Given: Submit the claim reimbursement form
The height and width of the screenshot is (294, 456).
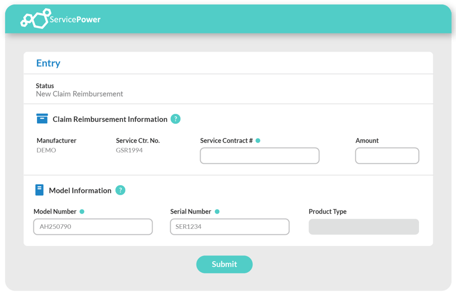Looking at the screenshot, I should [x=224, y=264].
